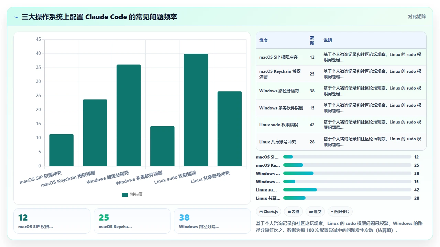The width and height of the screenshot is (440, 247).
Task: Select the Linux 共享账号冲突 table cell
Action: click(277, 142)
